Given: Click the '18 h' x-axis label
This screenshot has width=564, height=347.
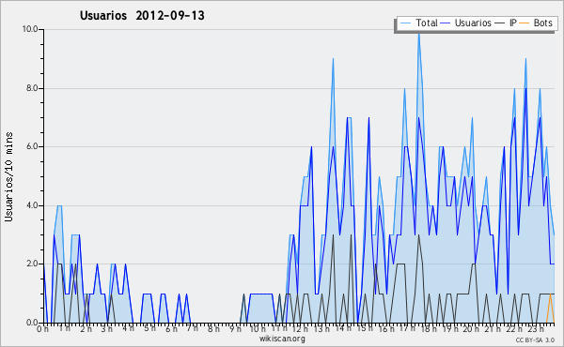Looking at the screenshot, I should click(429, 328).
